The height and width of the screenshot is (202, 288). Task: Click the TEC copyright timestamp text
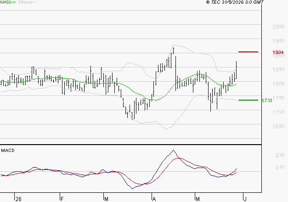pos(235,2)
